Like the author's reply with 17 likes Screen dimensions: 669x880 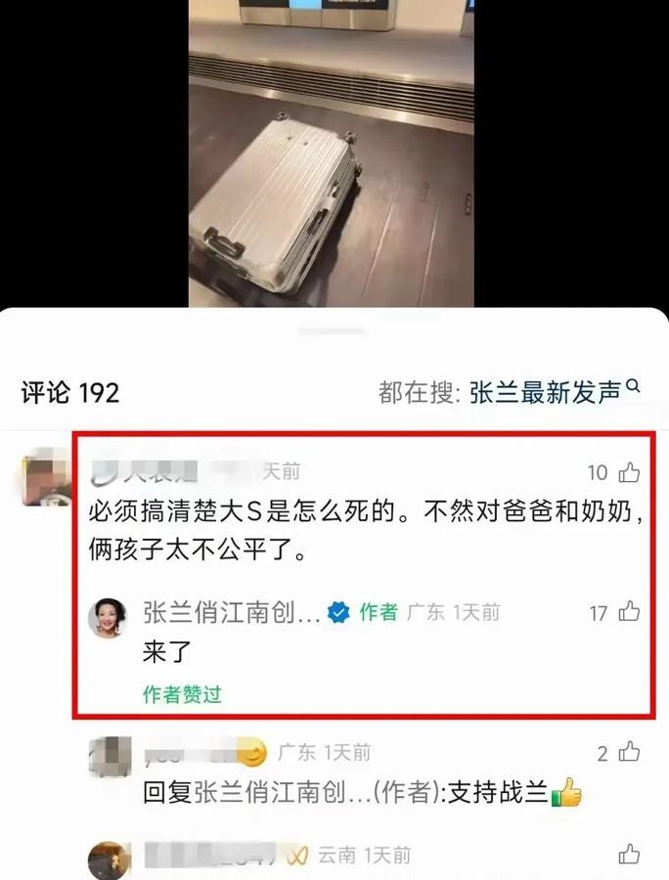tap(629, 612)
